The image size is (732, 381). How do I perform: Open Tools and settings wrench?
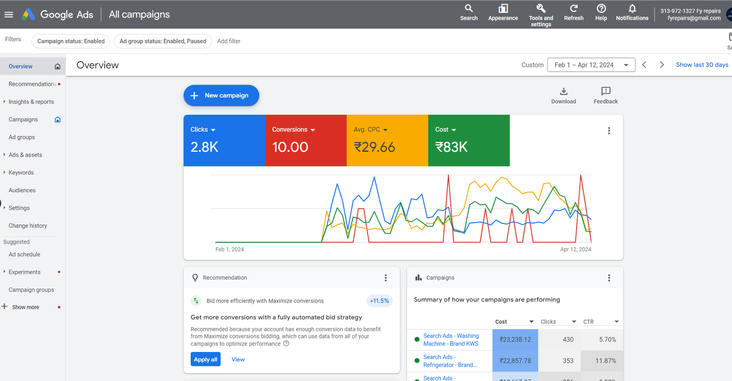pos(541,9)
